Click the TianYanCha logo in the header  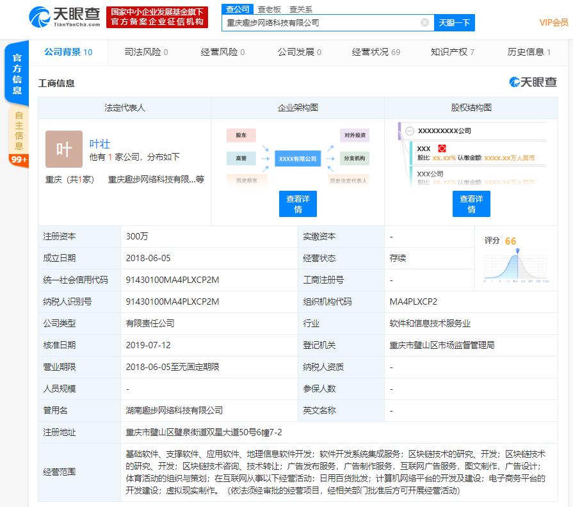(x=65, y=17)
